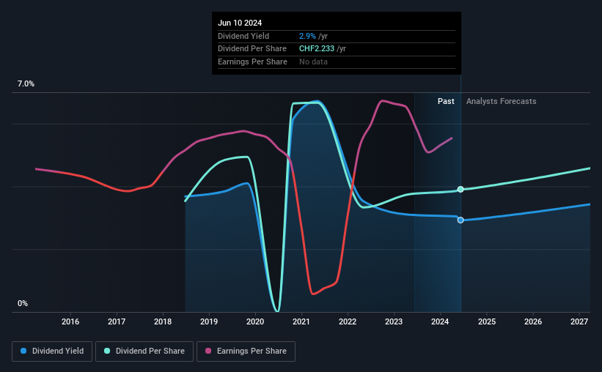Viewport: 602px width, 372px height.
Task: Click the 'Analysts Forecasts' label
Action: (x=501, y=101)
